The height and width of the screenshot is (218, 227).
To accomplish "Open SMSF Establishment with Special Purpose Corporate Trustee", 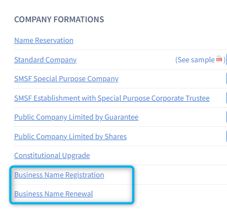I will [112, 98].
